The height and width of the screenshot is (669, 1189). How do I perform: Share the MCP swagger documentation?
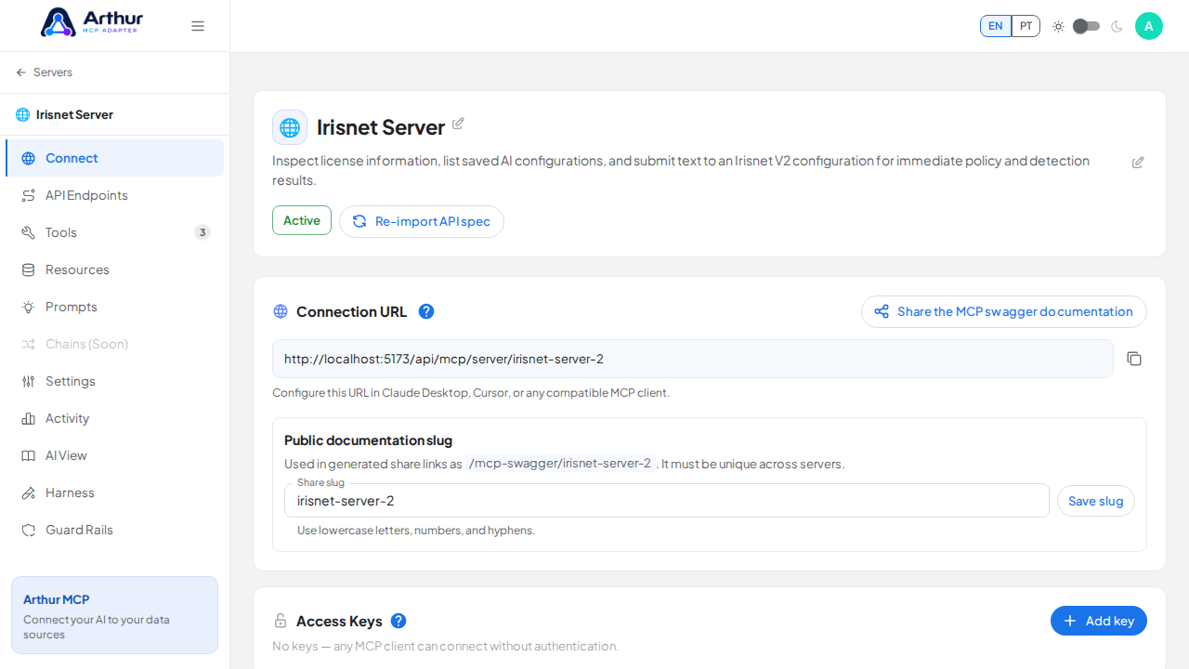coord(1004,311)
